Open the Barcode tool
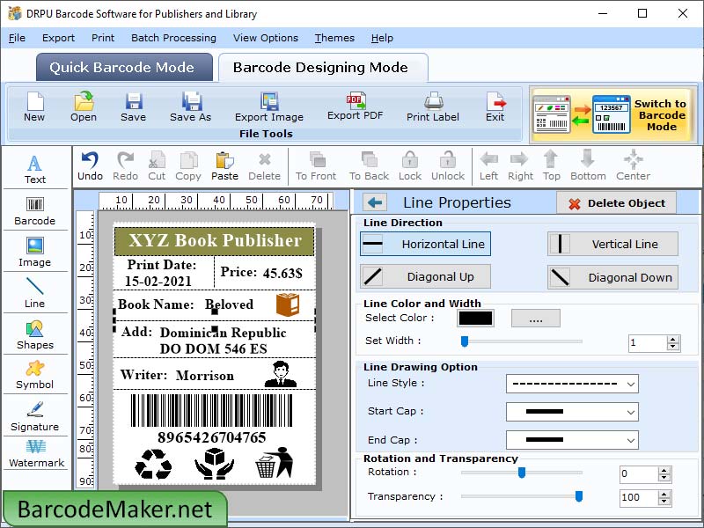The height and width of the screenshot is (528, 704). coord(35,210)
